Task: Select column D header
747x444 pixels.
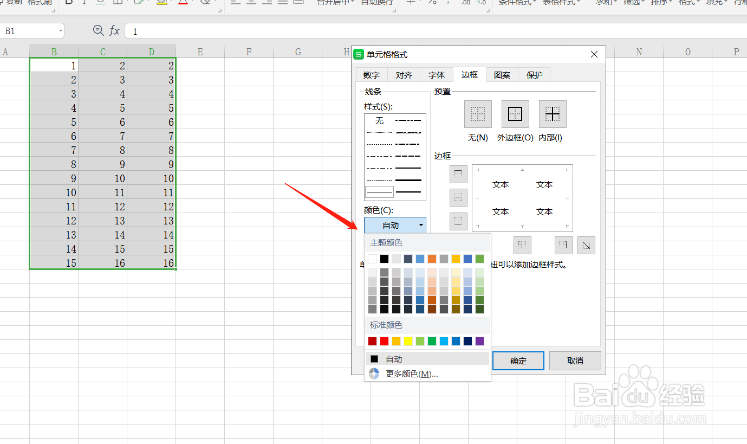Action: tap(152, 52)
